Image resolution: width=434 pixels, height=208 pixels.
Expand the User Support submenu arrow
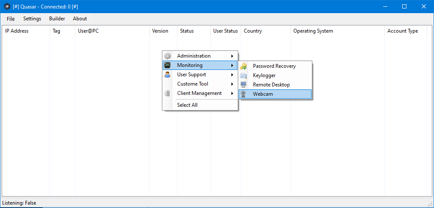232,75
